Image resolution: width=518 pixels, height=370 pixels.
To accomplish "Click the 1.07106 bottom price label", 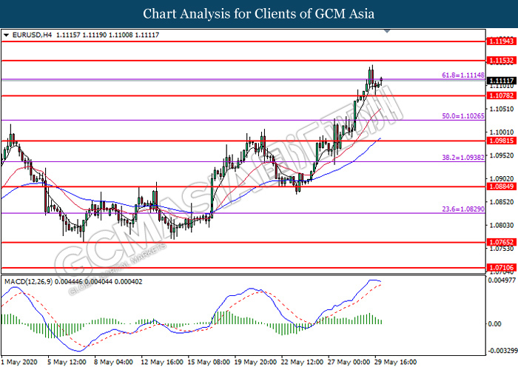I will pos(501,268).
